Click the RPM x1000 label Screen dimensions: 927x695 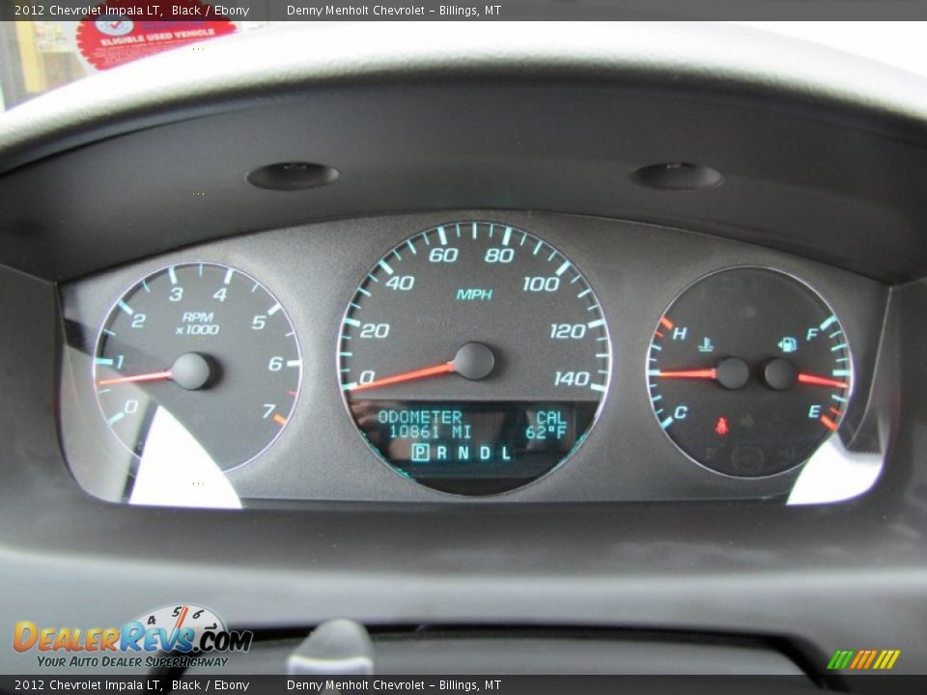tap(197, 323)
